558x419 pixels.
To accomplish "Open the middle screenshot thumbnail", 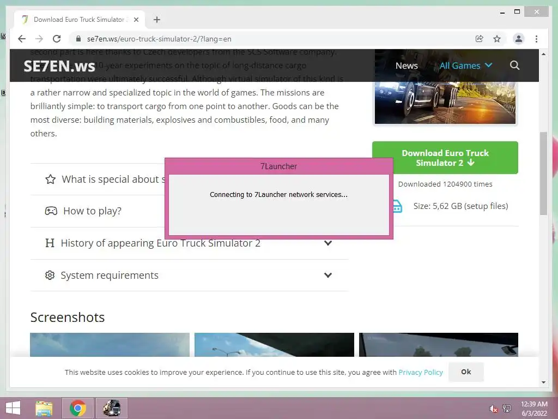I will click(275, 345).
